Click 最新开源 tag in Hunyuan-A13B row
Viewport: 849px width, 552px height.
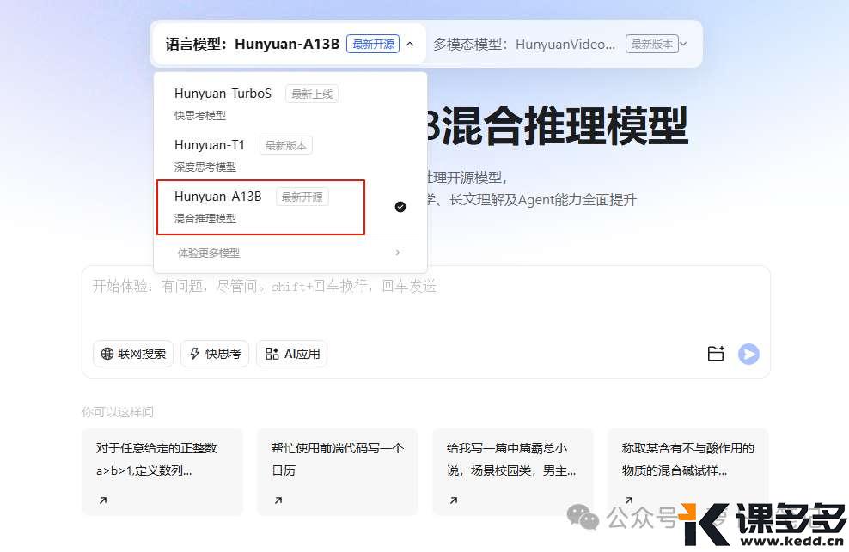(x=302, y=197)
